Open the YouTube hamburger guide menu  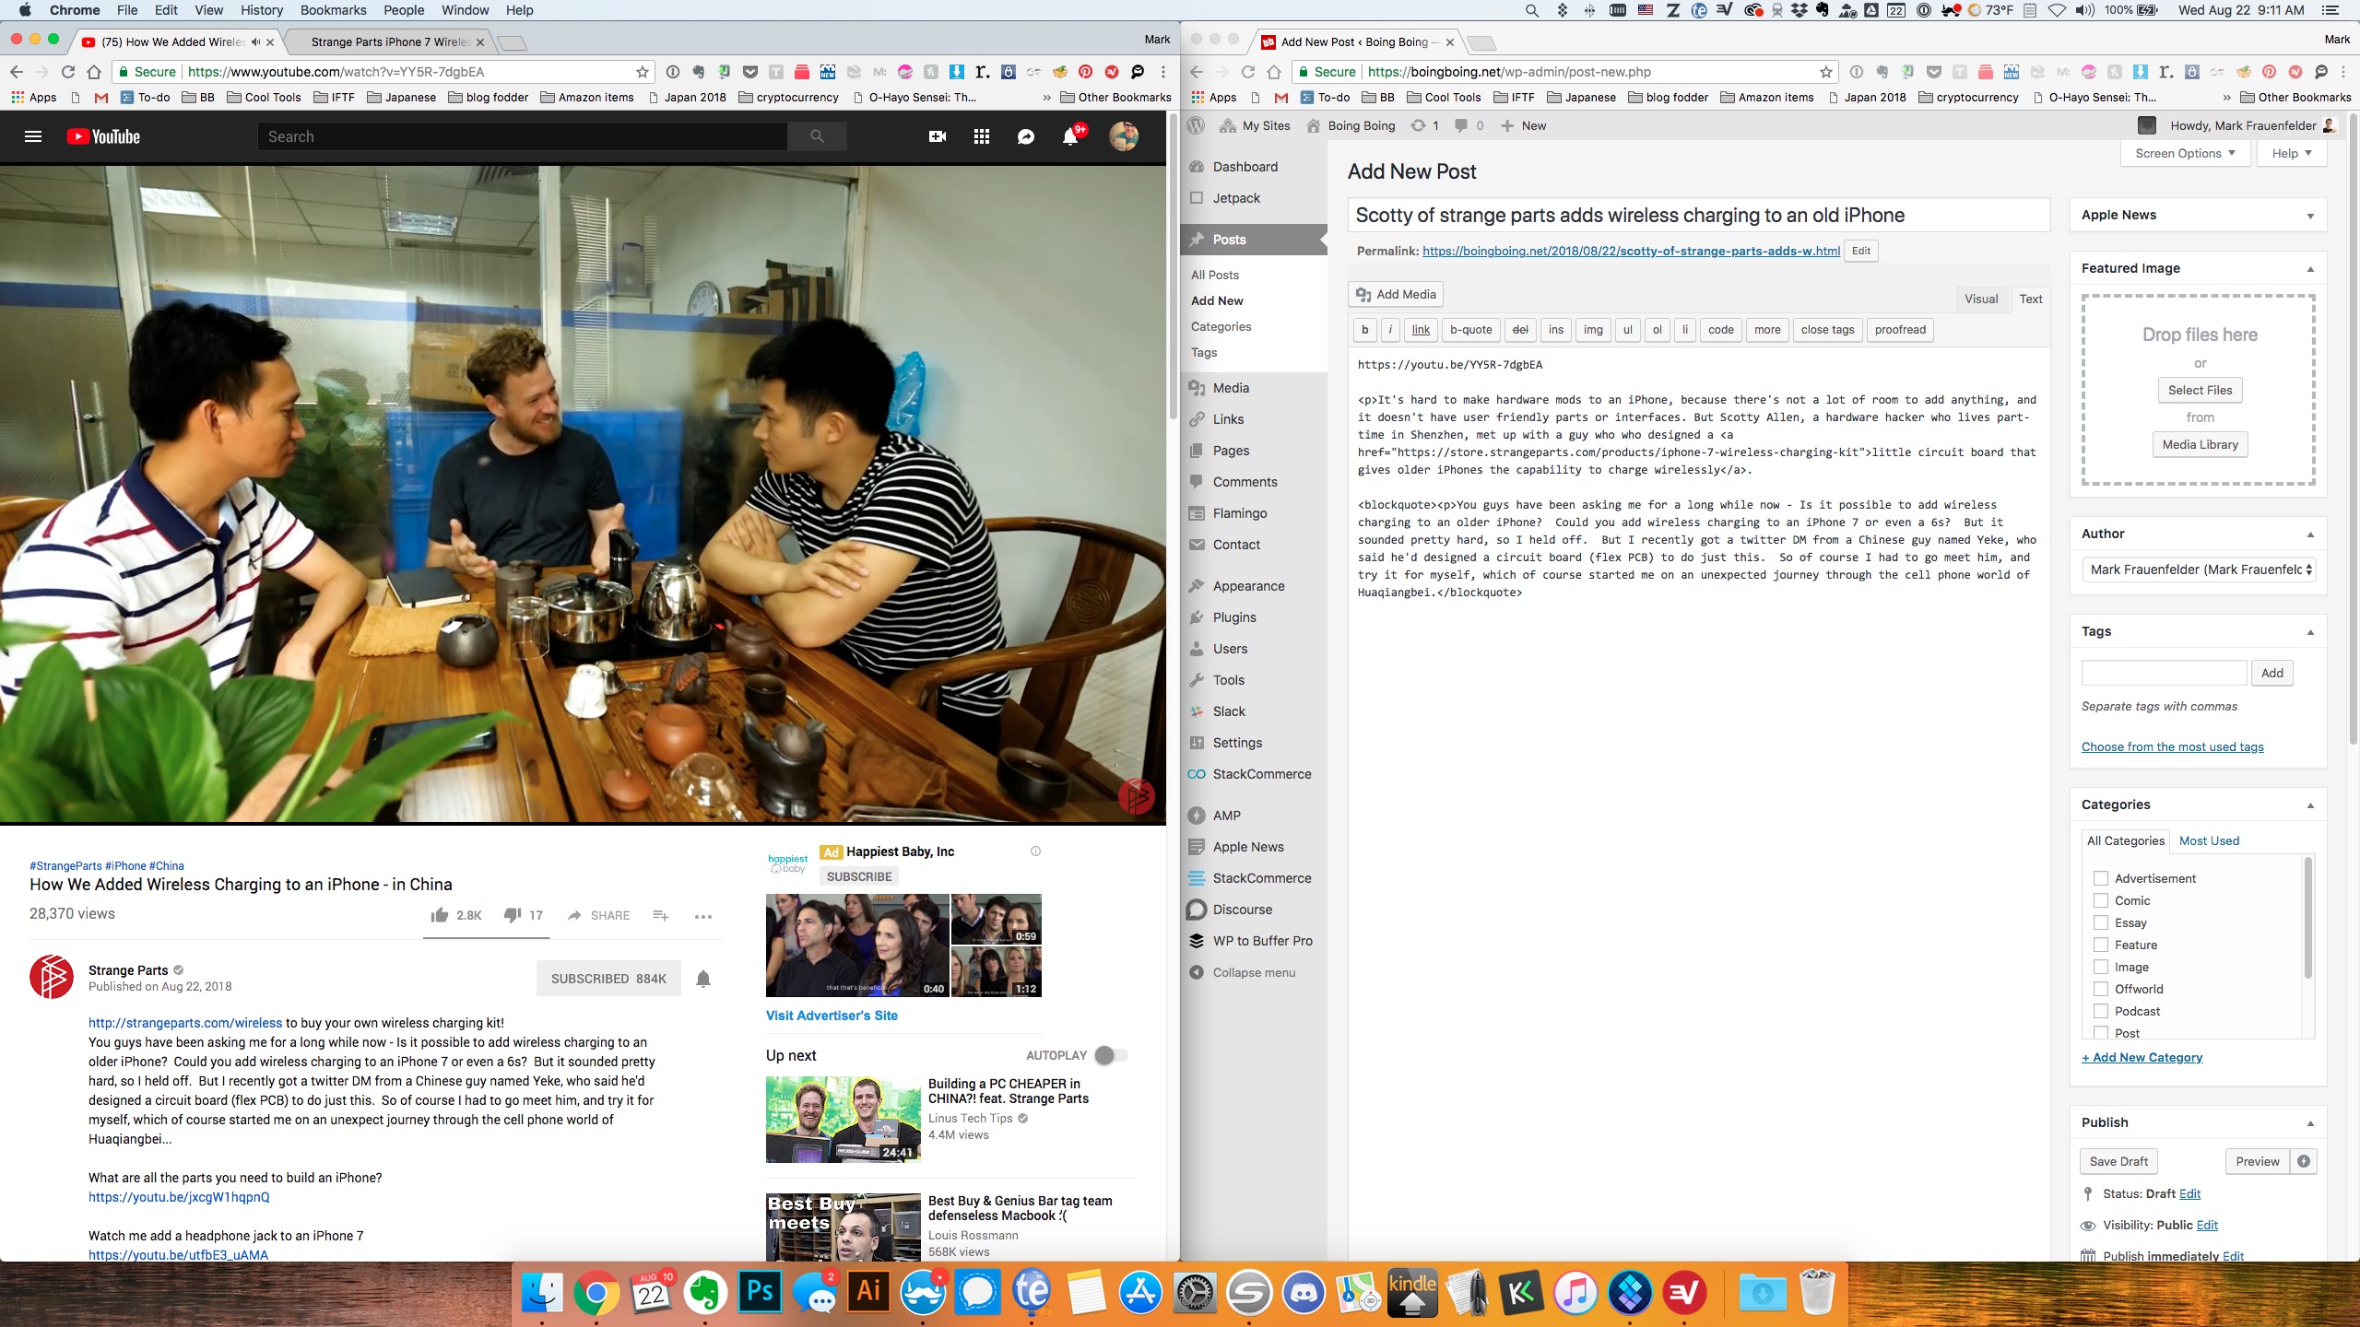(x=33, y=136)
